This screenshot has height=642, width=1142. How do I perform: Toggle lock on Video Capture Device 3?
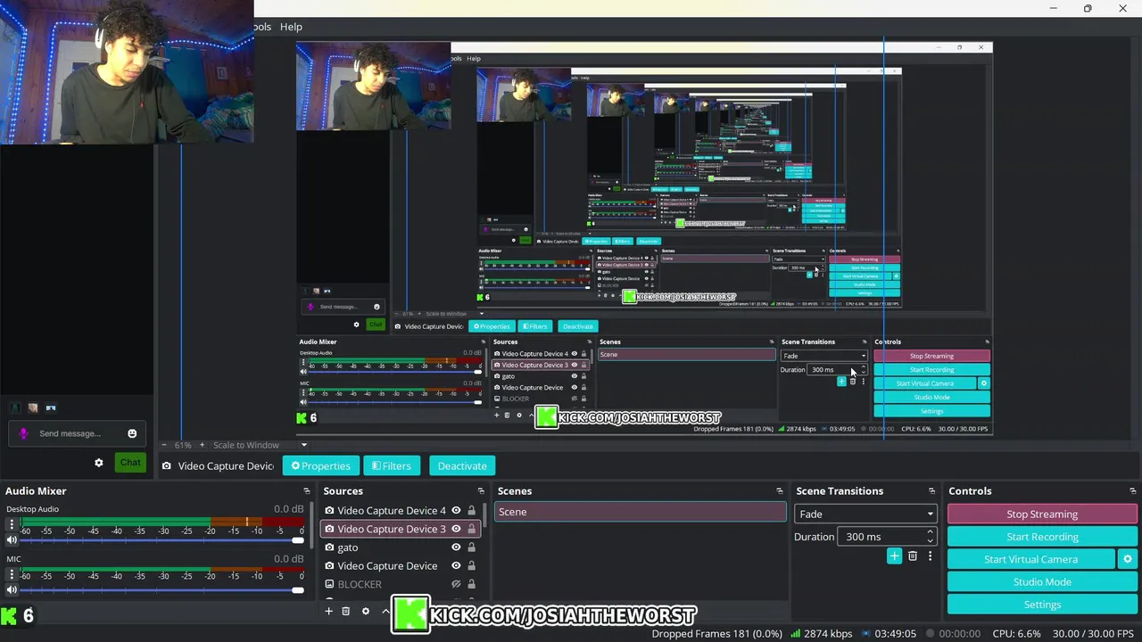pyautogui.click(x=472, y=529)
